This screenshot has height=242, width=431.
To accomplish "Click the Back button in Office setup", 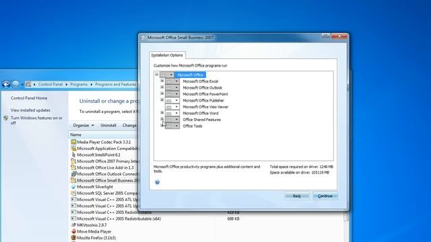I will (297, 196).
